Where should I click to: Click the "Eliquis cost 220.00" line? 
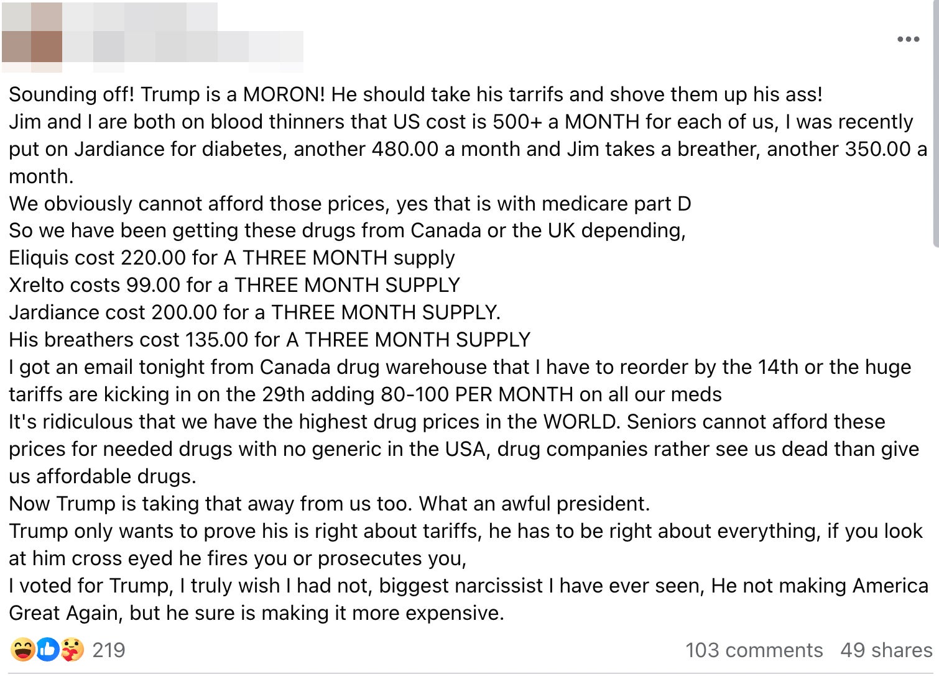[x=231, y=258]
